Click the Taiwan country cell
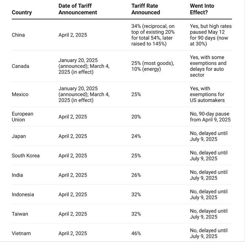The width and height of the screenshot is (245, 242). 20,214
